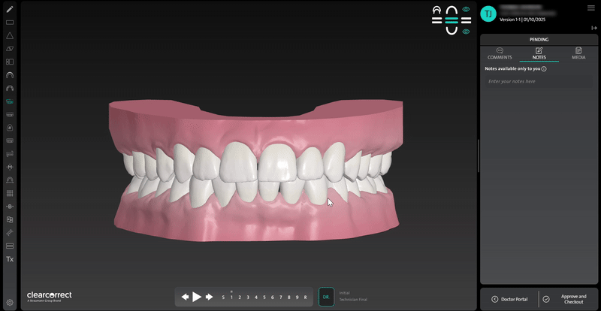This screenshot has width=601, height=311.
Task: Toggle lower arch visibility eye
Action: click(x=467, y=32)
